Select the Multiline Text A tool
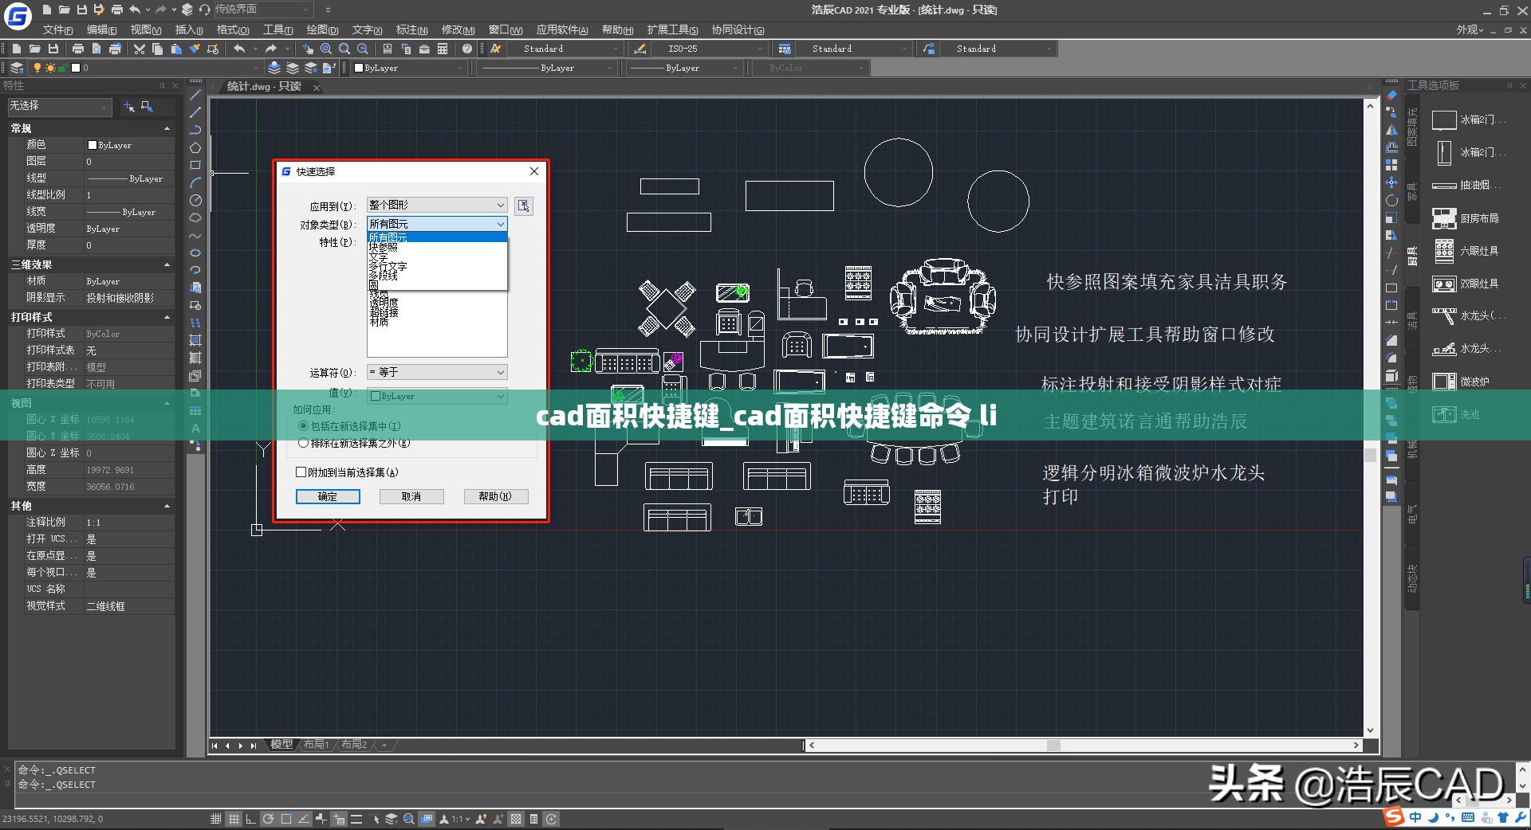The image size is (1531, 830). click(195, 428)
